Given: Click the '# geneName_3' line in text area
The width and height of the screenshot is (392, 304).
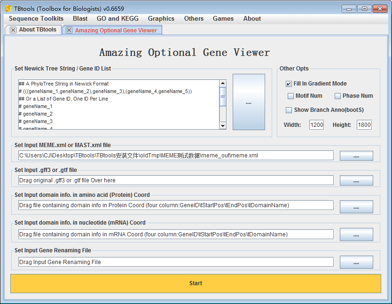Looking at the screenshot, I should 36,121.
